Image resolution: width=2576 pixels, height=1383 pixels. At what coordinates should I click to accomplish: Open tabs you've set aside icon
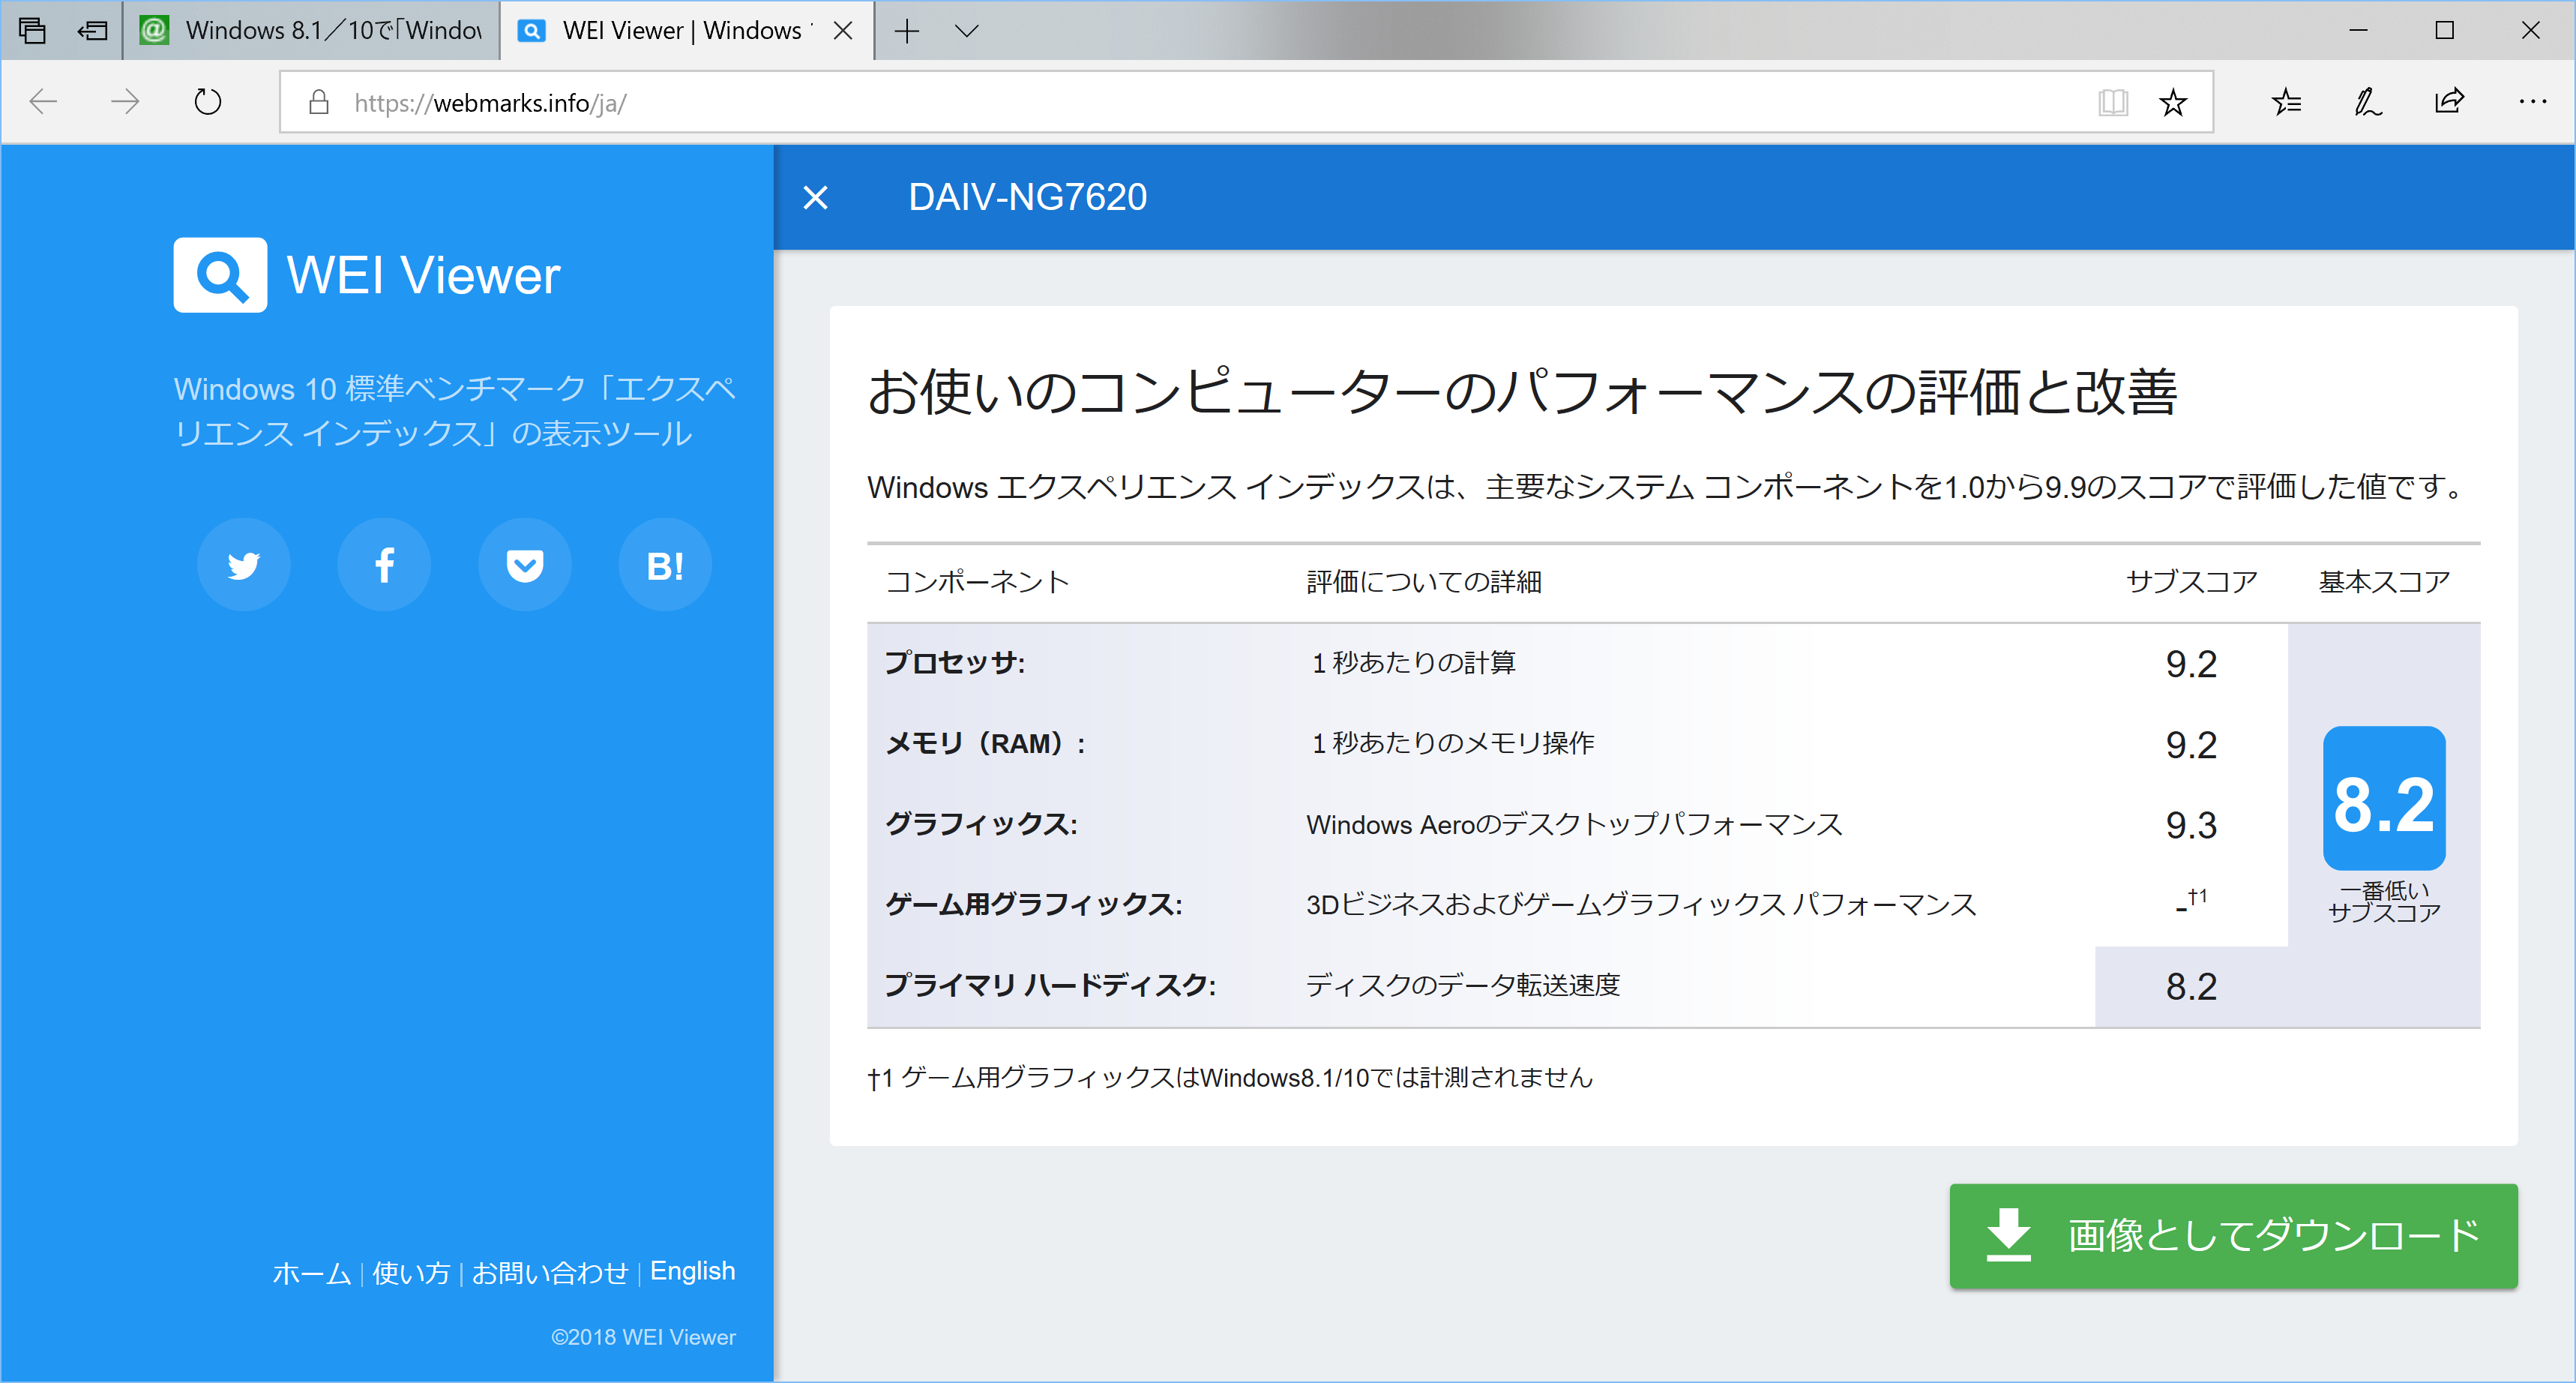pyautogui.click(x=32, y=31)
